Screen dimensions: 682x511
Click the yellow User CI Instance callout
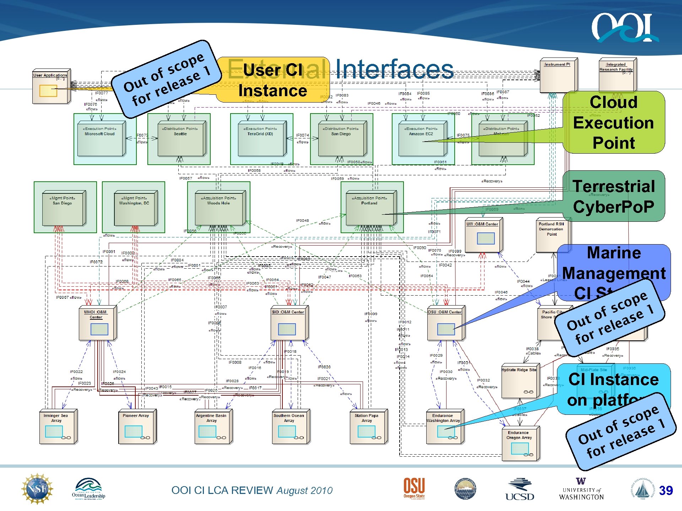(x=273, y=80)
